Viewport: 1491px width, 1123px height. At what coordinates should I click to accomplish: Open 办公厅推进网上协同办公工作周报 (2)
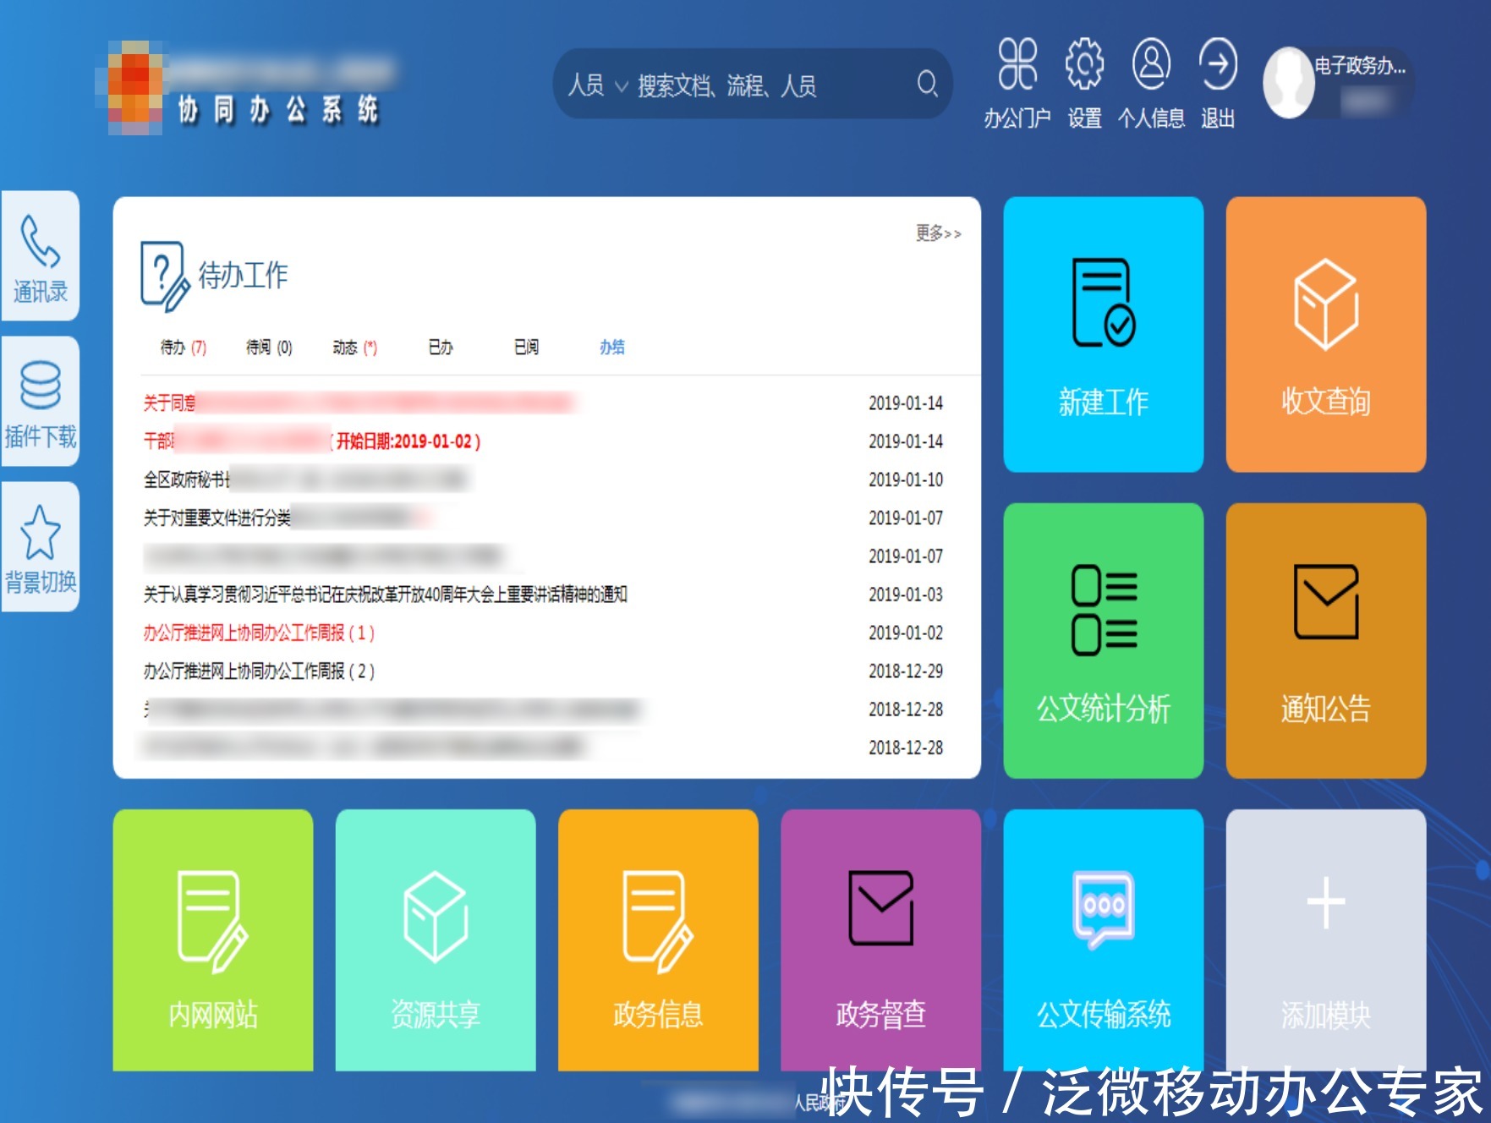(x=259, y=671)
